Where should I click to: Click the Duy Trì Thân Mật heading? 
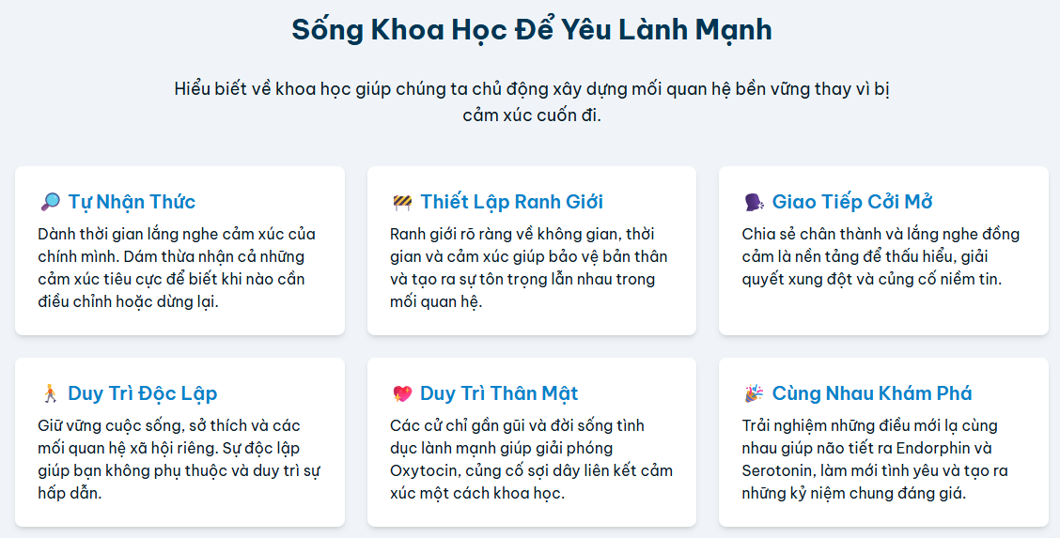tap(499, 393)
